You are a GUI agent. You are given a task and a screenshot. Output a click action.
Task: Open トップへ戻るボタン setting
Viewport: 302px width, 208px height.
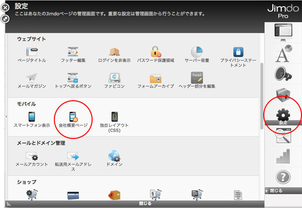coord(73,81)
